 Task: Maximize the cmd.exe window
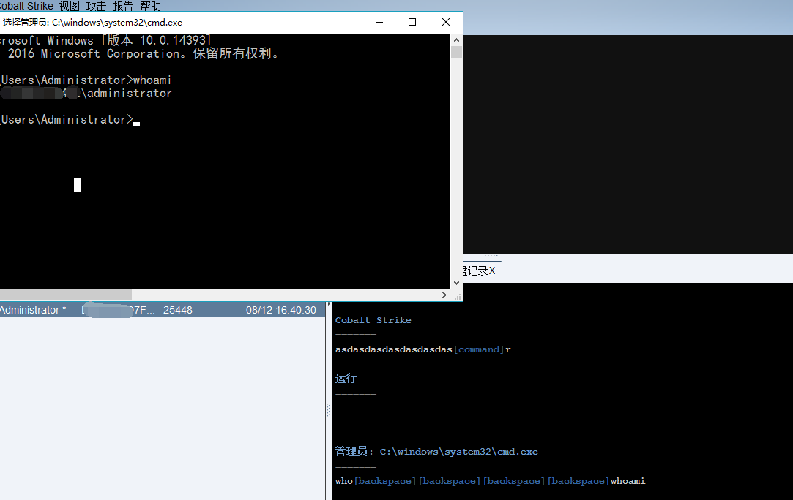(412, 22)
